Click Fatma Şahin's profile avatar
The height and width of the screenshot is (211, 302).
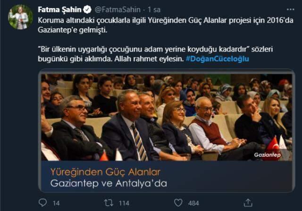coord(20,17)
